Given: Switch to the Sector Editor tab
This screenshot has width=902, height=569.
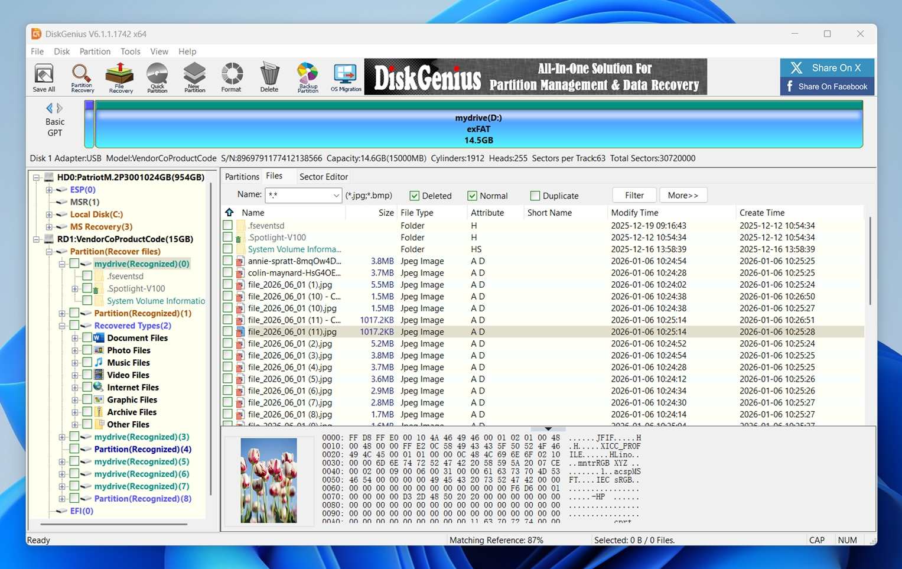Looking at the screenshot, I should (323, 177).
